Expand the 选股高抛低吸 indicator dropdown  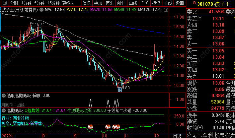click(4, 96)
